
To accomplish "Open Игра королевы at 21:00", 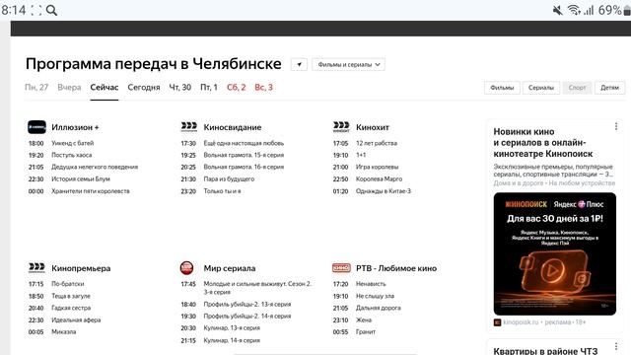I will coord(377,167).
